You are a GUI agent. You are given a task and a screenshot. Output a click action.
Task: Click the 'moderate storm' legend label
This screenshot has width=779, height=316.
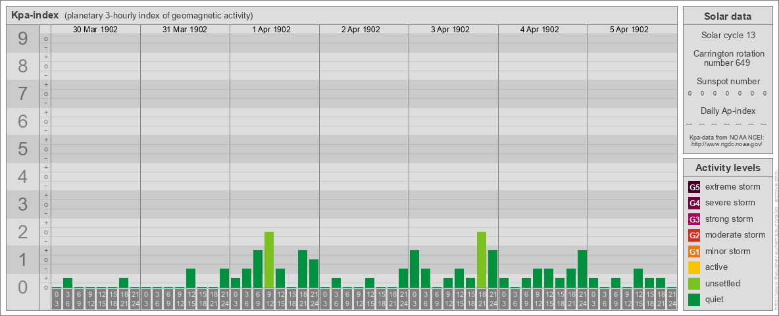[x=736, y=236]
